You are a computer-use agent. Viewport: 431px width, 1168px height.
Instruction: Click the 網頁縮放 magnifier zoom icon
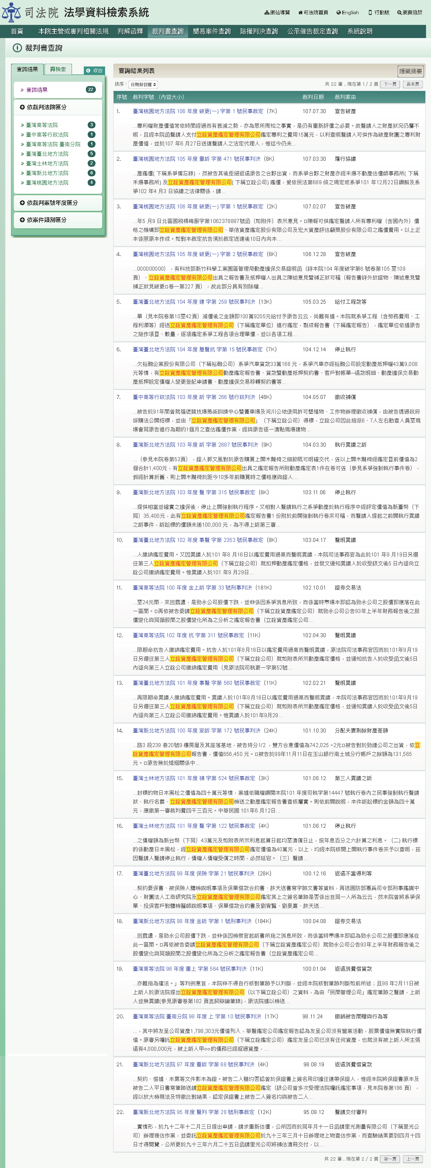pos(399,13)
